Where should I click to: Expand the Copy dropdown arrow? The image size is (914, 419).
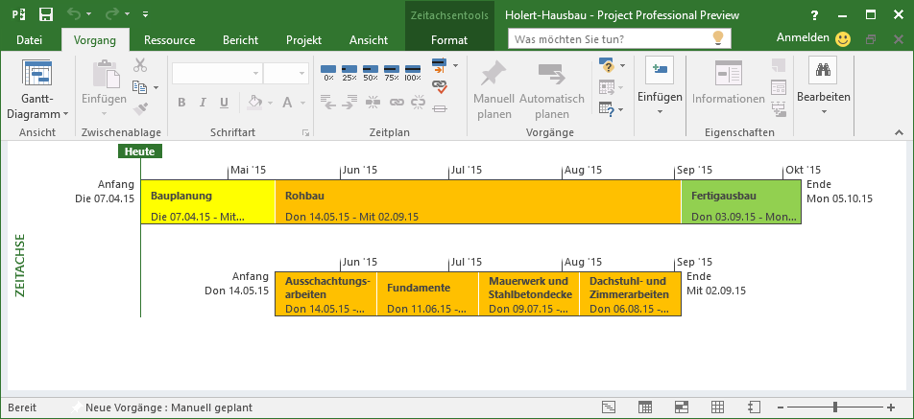[156, 88]
